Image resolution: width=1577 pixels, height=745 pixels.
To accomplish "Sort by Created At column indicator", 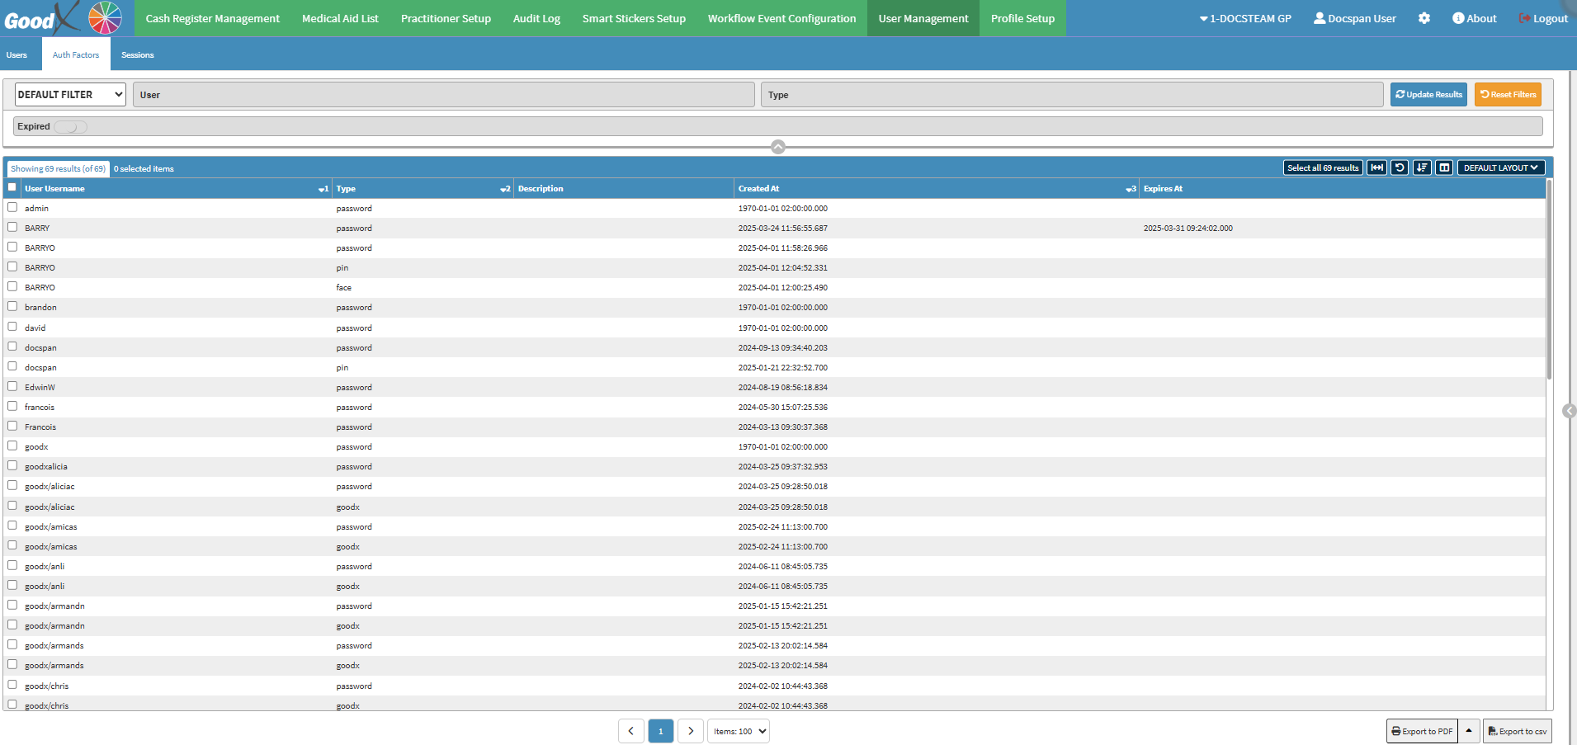I will (x=1131, y=189).
